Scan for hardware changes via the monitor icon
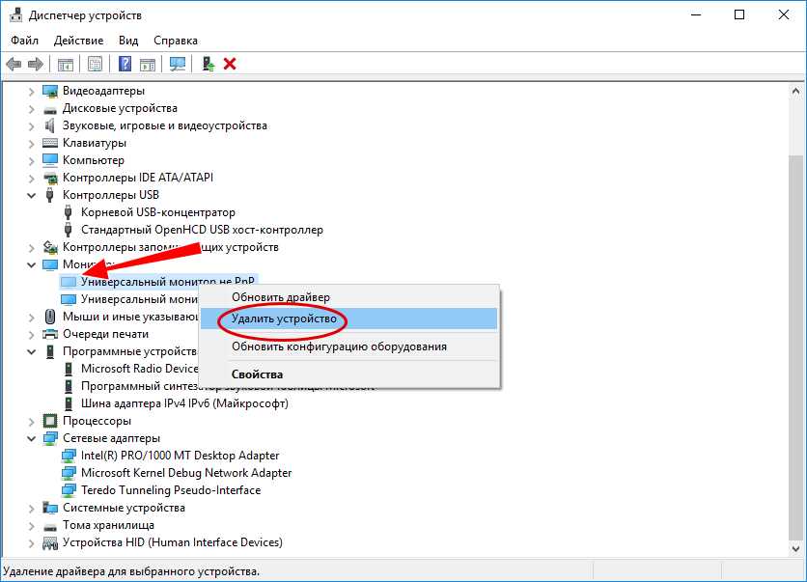Screen dimensions: 807x582 tap(178, 65)
